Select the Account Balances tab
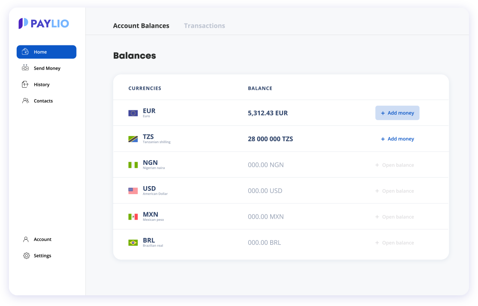The image size is (478, 306). tap(141, 26)
